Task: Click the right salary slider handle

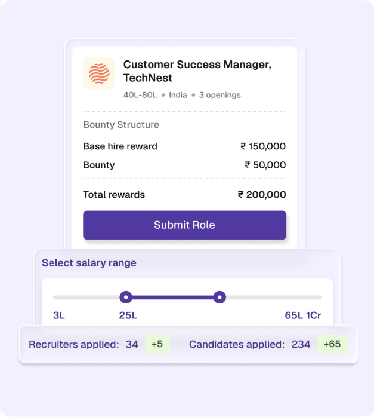Action: tap(220, 297)
